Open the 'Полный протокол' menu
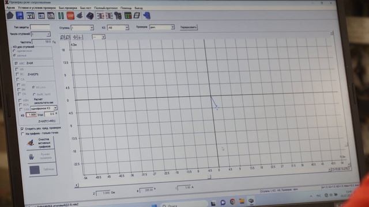Image resolution: width=369 pixels, height=207 pixels. [106, 8]
